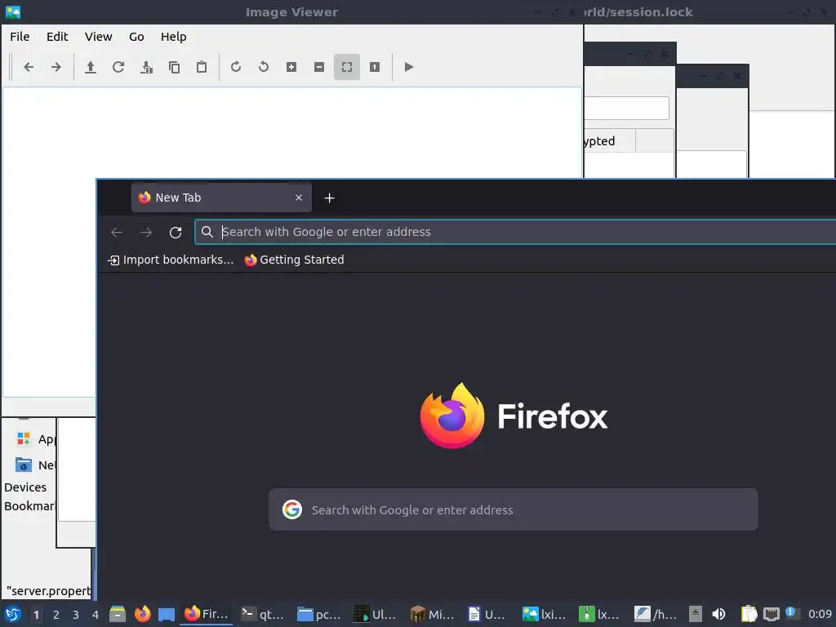Switch to the lx... archive taskbar button

click(600, 614)
